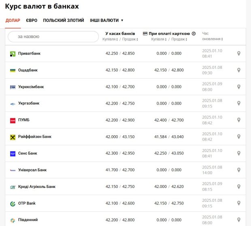This screenshot has width=251, height=226.
Task: Open map pin for Приватбанк row
Action: [x=239, y=53]
